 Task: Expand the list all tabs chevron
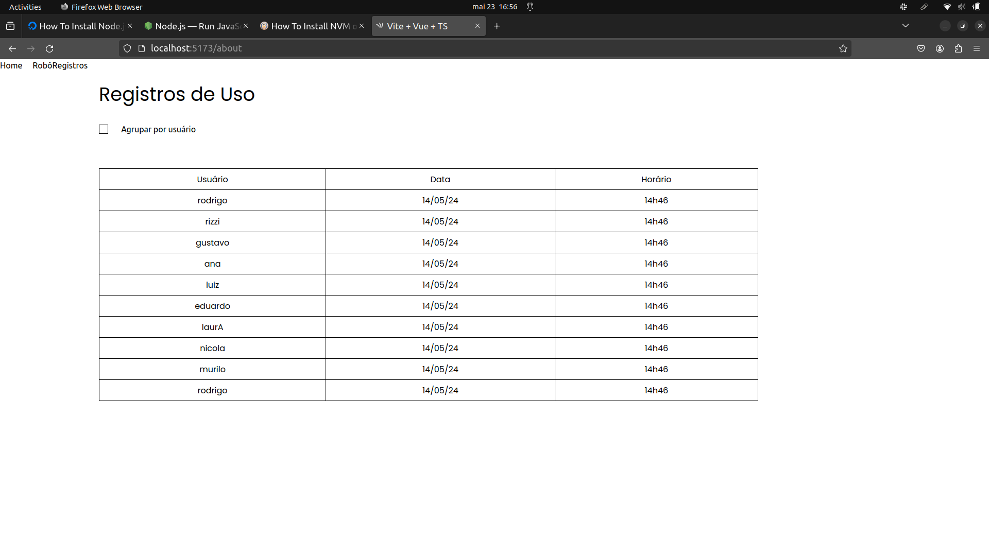click(906, 26)
